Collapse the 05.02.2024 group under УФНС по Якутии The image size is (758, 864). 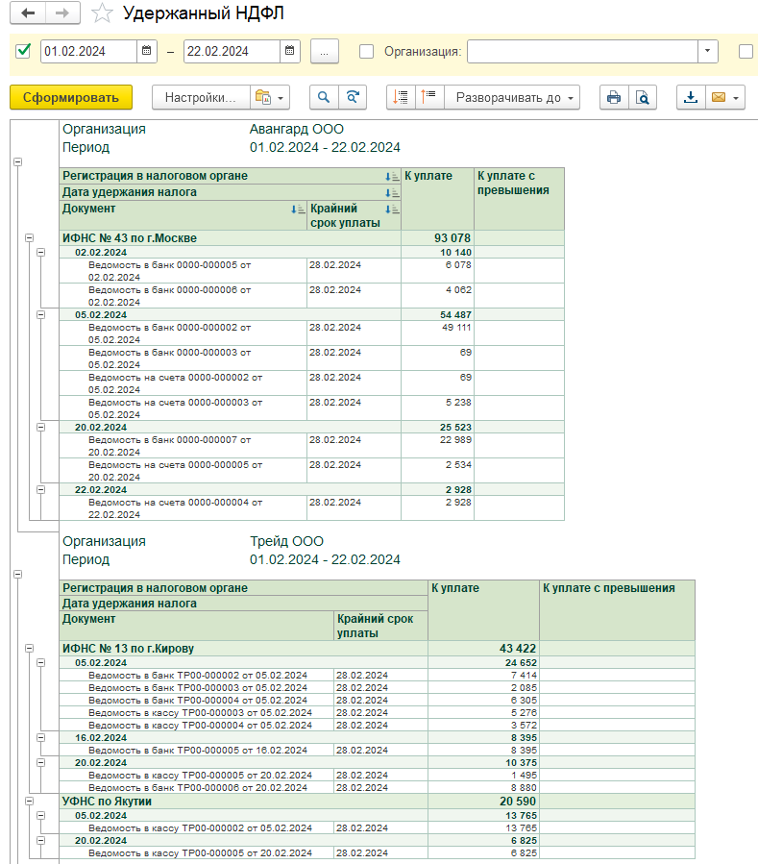coord(40,816)
